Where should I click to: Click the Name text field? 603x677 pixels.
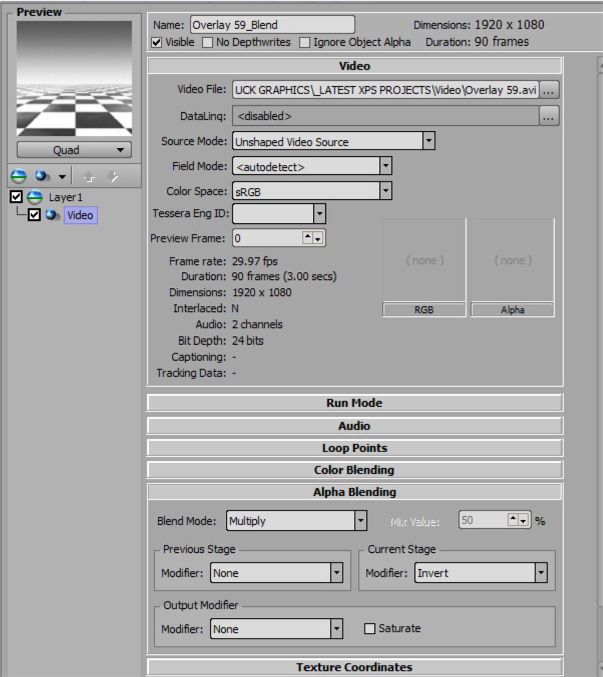tap(272, 25)
